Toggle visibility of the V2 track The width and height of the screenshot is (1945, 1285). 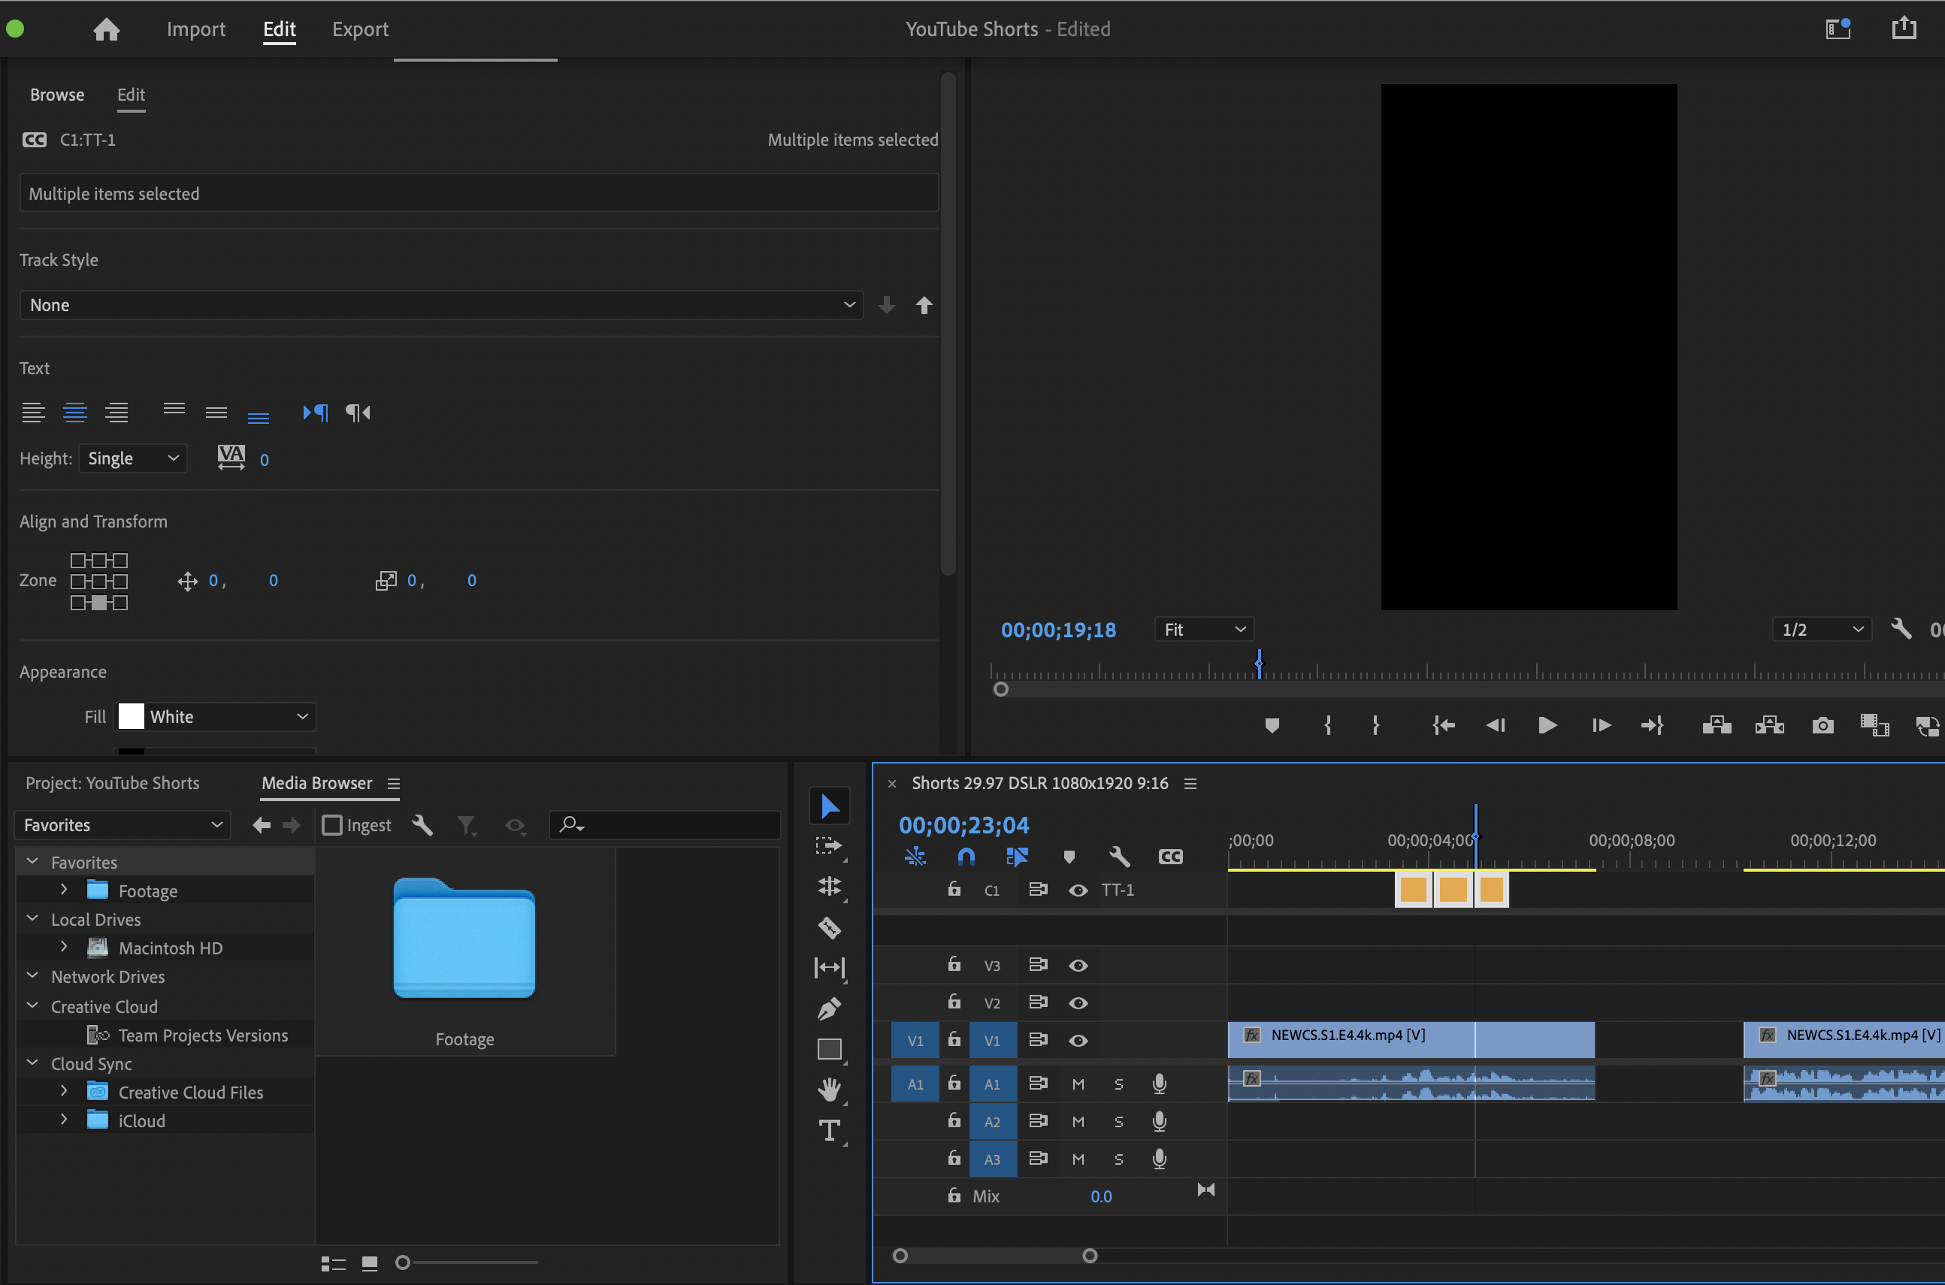tap(1078, 1002)
